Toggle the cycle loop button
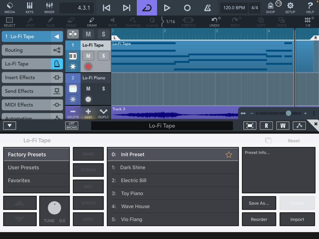The height and width of the screenshot is (239, 319). tap(147, 8)
